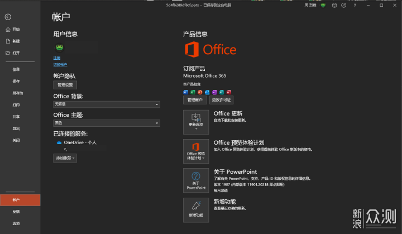Click the 管理设置 button under 帐户隐私
The height and width of the screenshot is (234, 402).
65,85
